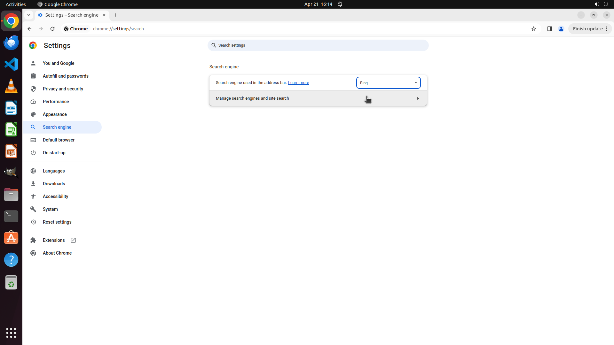Focus the Search settings field
614x345 pixels.
(318, 45)
